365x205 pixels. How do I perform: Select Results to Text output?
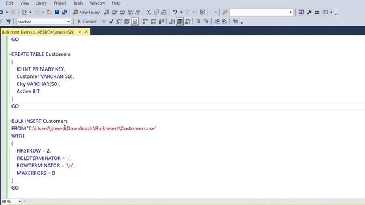pyautogui.click(x=172, y=22)
